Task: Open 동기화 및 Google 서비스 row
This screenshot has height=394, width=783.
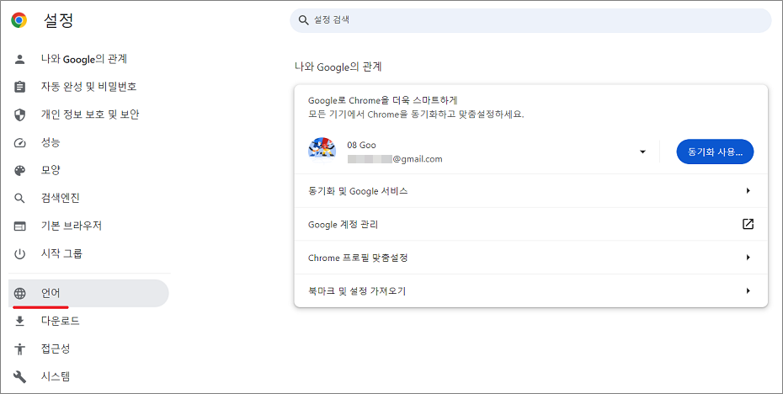Action: point(530,191)
